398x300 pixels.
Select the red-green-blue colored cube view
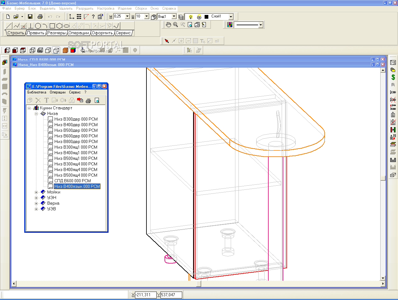pos(73,50)
